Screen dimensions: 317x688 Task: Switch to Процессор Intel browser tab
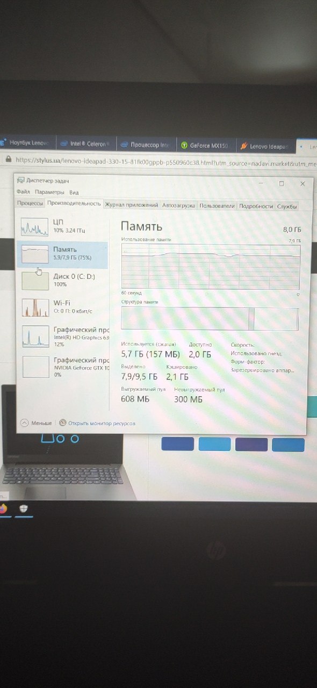tap(146, 145)
